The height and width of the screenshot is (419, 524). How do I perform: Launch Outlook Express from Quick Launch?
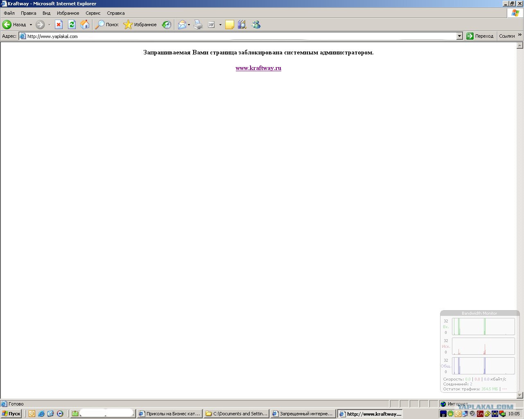pyautogui.click(x=51, y=414)
